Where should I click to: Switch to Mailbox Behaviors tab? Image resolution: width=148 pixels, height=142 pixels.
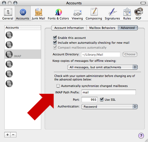click(x=102, y=28)
